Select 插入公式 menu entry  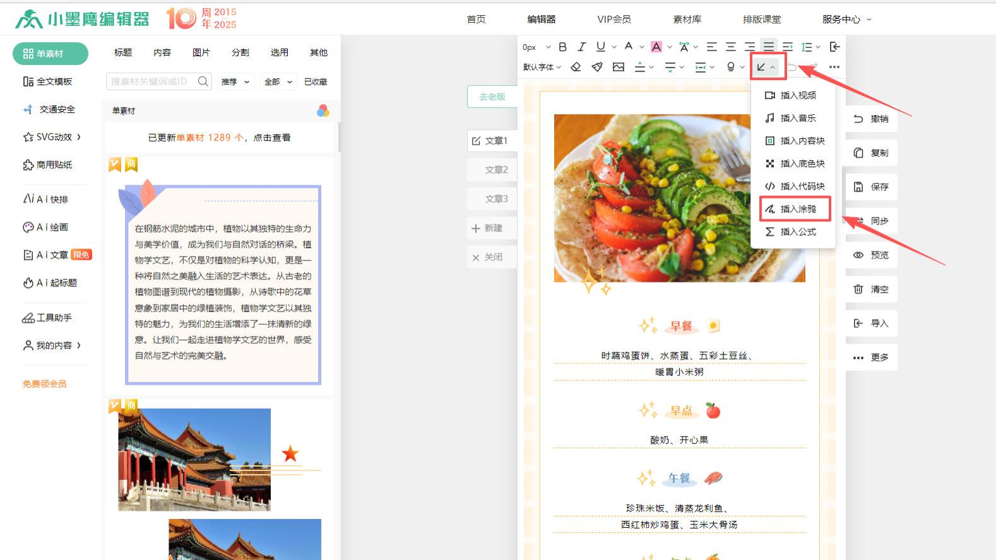click(793, 231)
